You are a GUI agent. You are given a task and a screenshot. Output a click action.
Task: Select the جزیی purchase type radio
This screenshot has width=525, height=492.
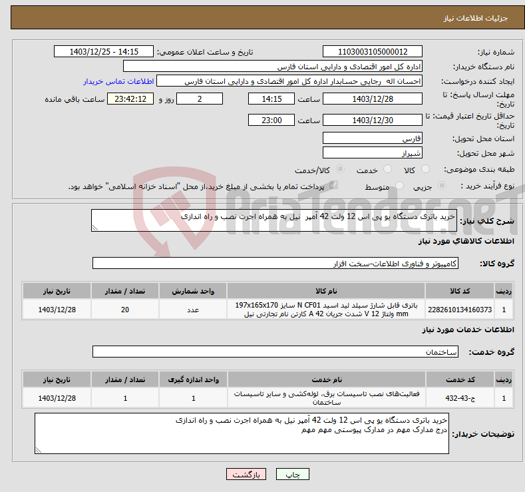point(442,186)
